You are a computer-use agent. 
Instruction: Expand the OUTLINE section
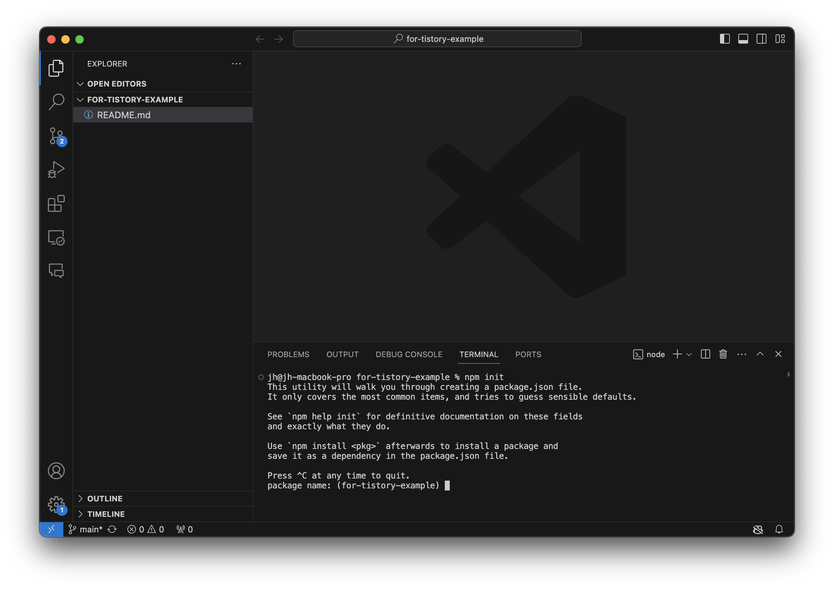click(x=105, y=499)
